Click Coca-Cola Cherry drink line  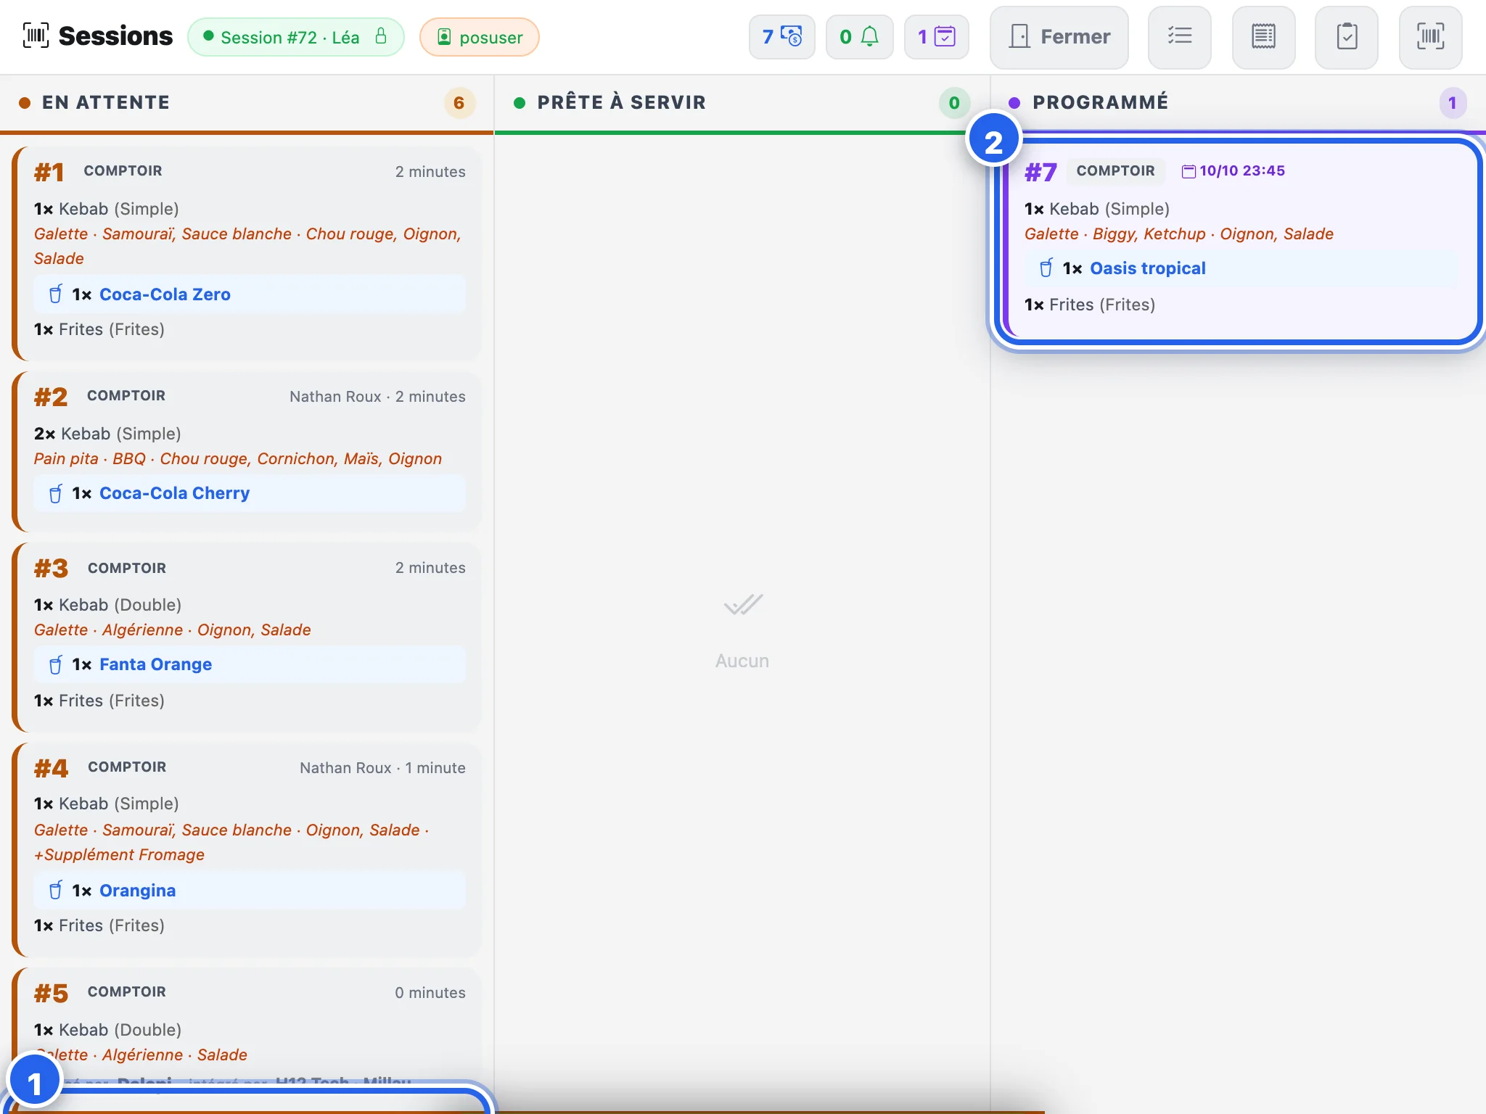(250, 493)
